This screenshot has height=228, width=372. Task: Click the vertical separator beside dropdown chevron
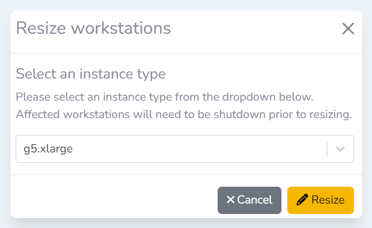(327, 149)
